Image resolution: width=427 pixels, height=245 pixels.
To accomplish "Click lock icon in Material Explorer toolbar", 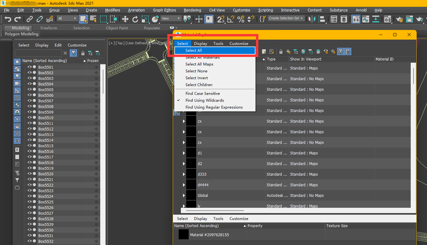I will 281,52.
